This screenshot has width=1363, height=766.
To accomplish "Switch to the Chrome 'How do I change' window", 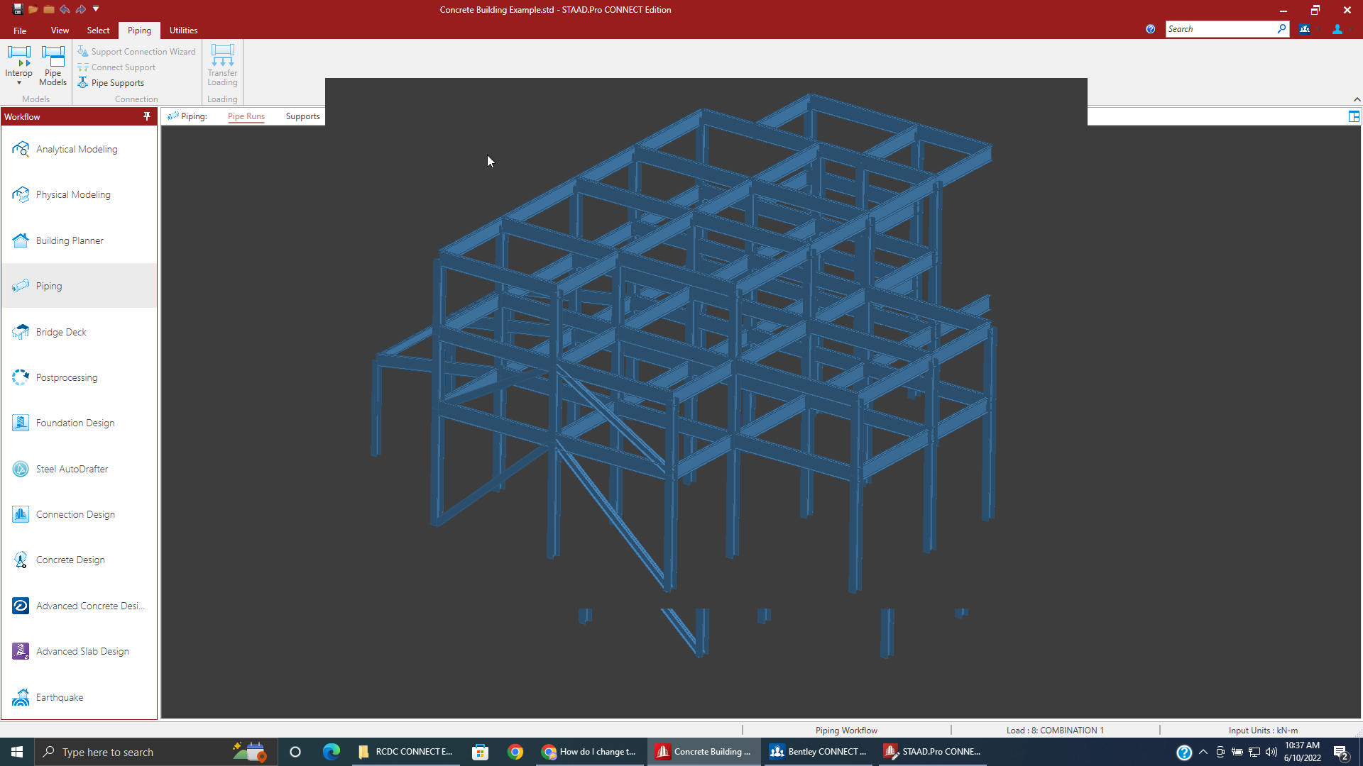I will 589,752.
